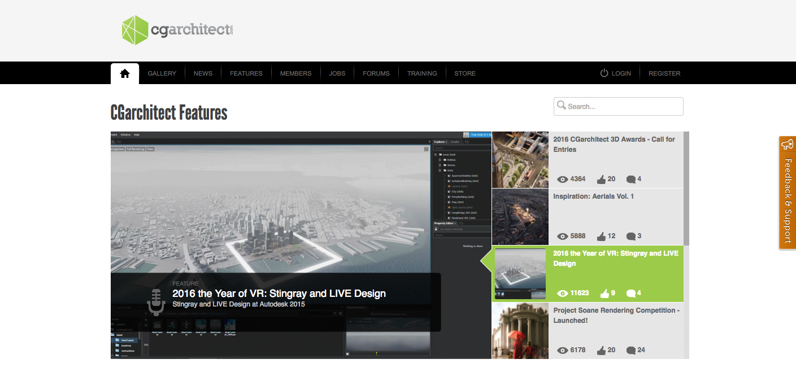The height and width of the screenshot is (381, 796).
Task: Click the 24 comments count on Project Soane
Action: pos(641,351)
